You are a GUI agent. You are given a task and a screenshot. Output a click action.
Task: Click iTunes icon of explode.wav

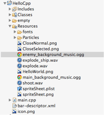tap(19, 66)
